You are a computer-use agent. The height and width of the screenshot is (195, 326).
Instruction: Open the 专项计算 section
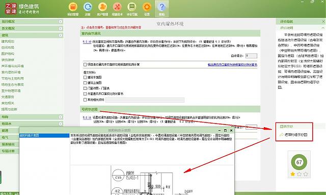tap(10, 151)
